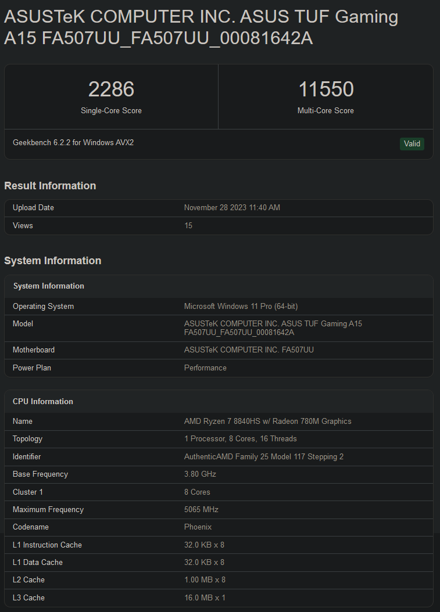Click the L1 Instruction Cache label
The height and width of the screenshot is (612, 440).
(x=47, y=545)
